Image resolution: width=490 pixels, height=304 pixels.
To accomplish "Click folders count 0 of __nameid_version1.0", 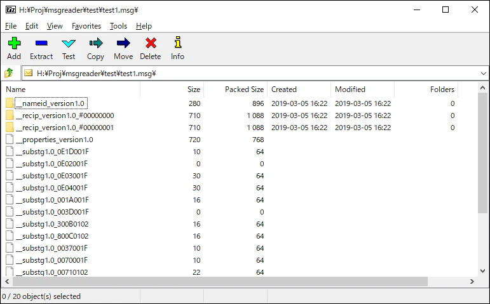I will coord(453,103).
